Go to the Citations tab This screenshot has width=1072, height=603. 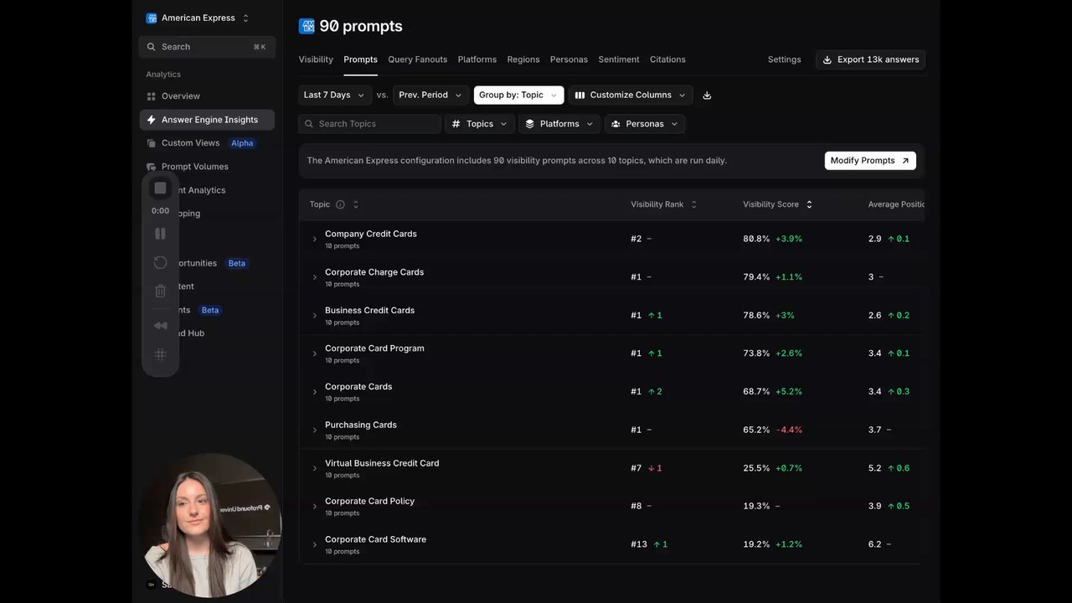click(667, 59)
